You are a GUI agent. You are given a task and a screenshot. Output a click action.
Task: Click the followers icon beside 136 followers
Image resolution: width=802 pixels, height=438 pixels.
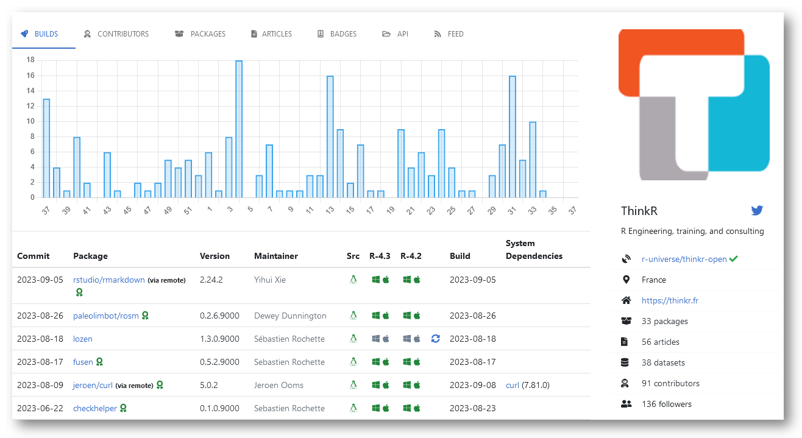[626, 404]
